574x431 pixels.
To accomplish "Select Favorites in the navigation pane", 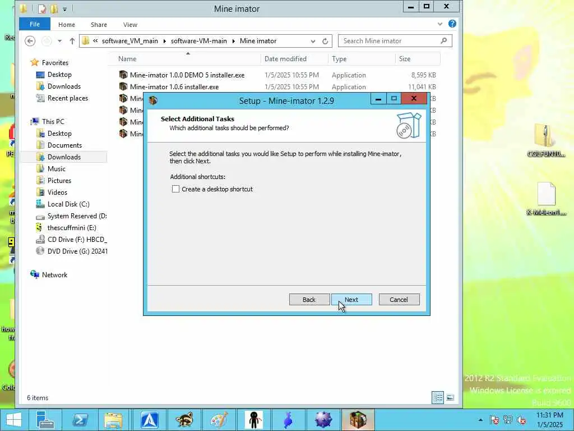I will pos(55,63).
